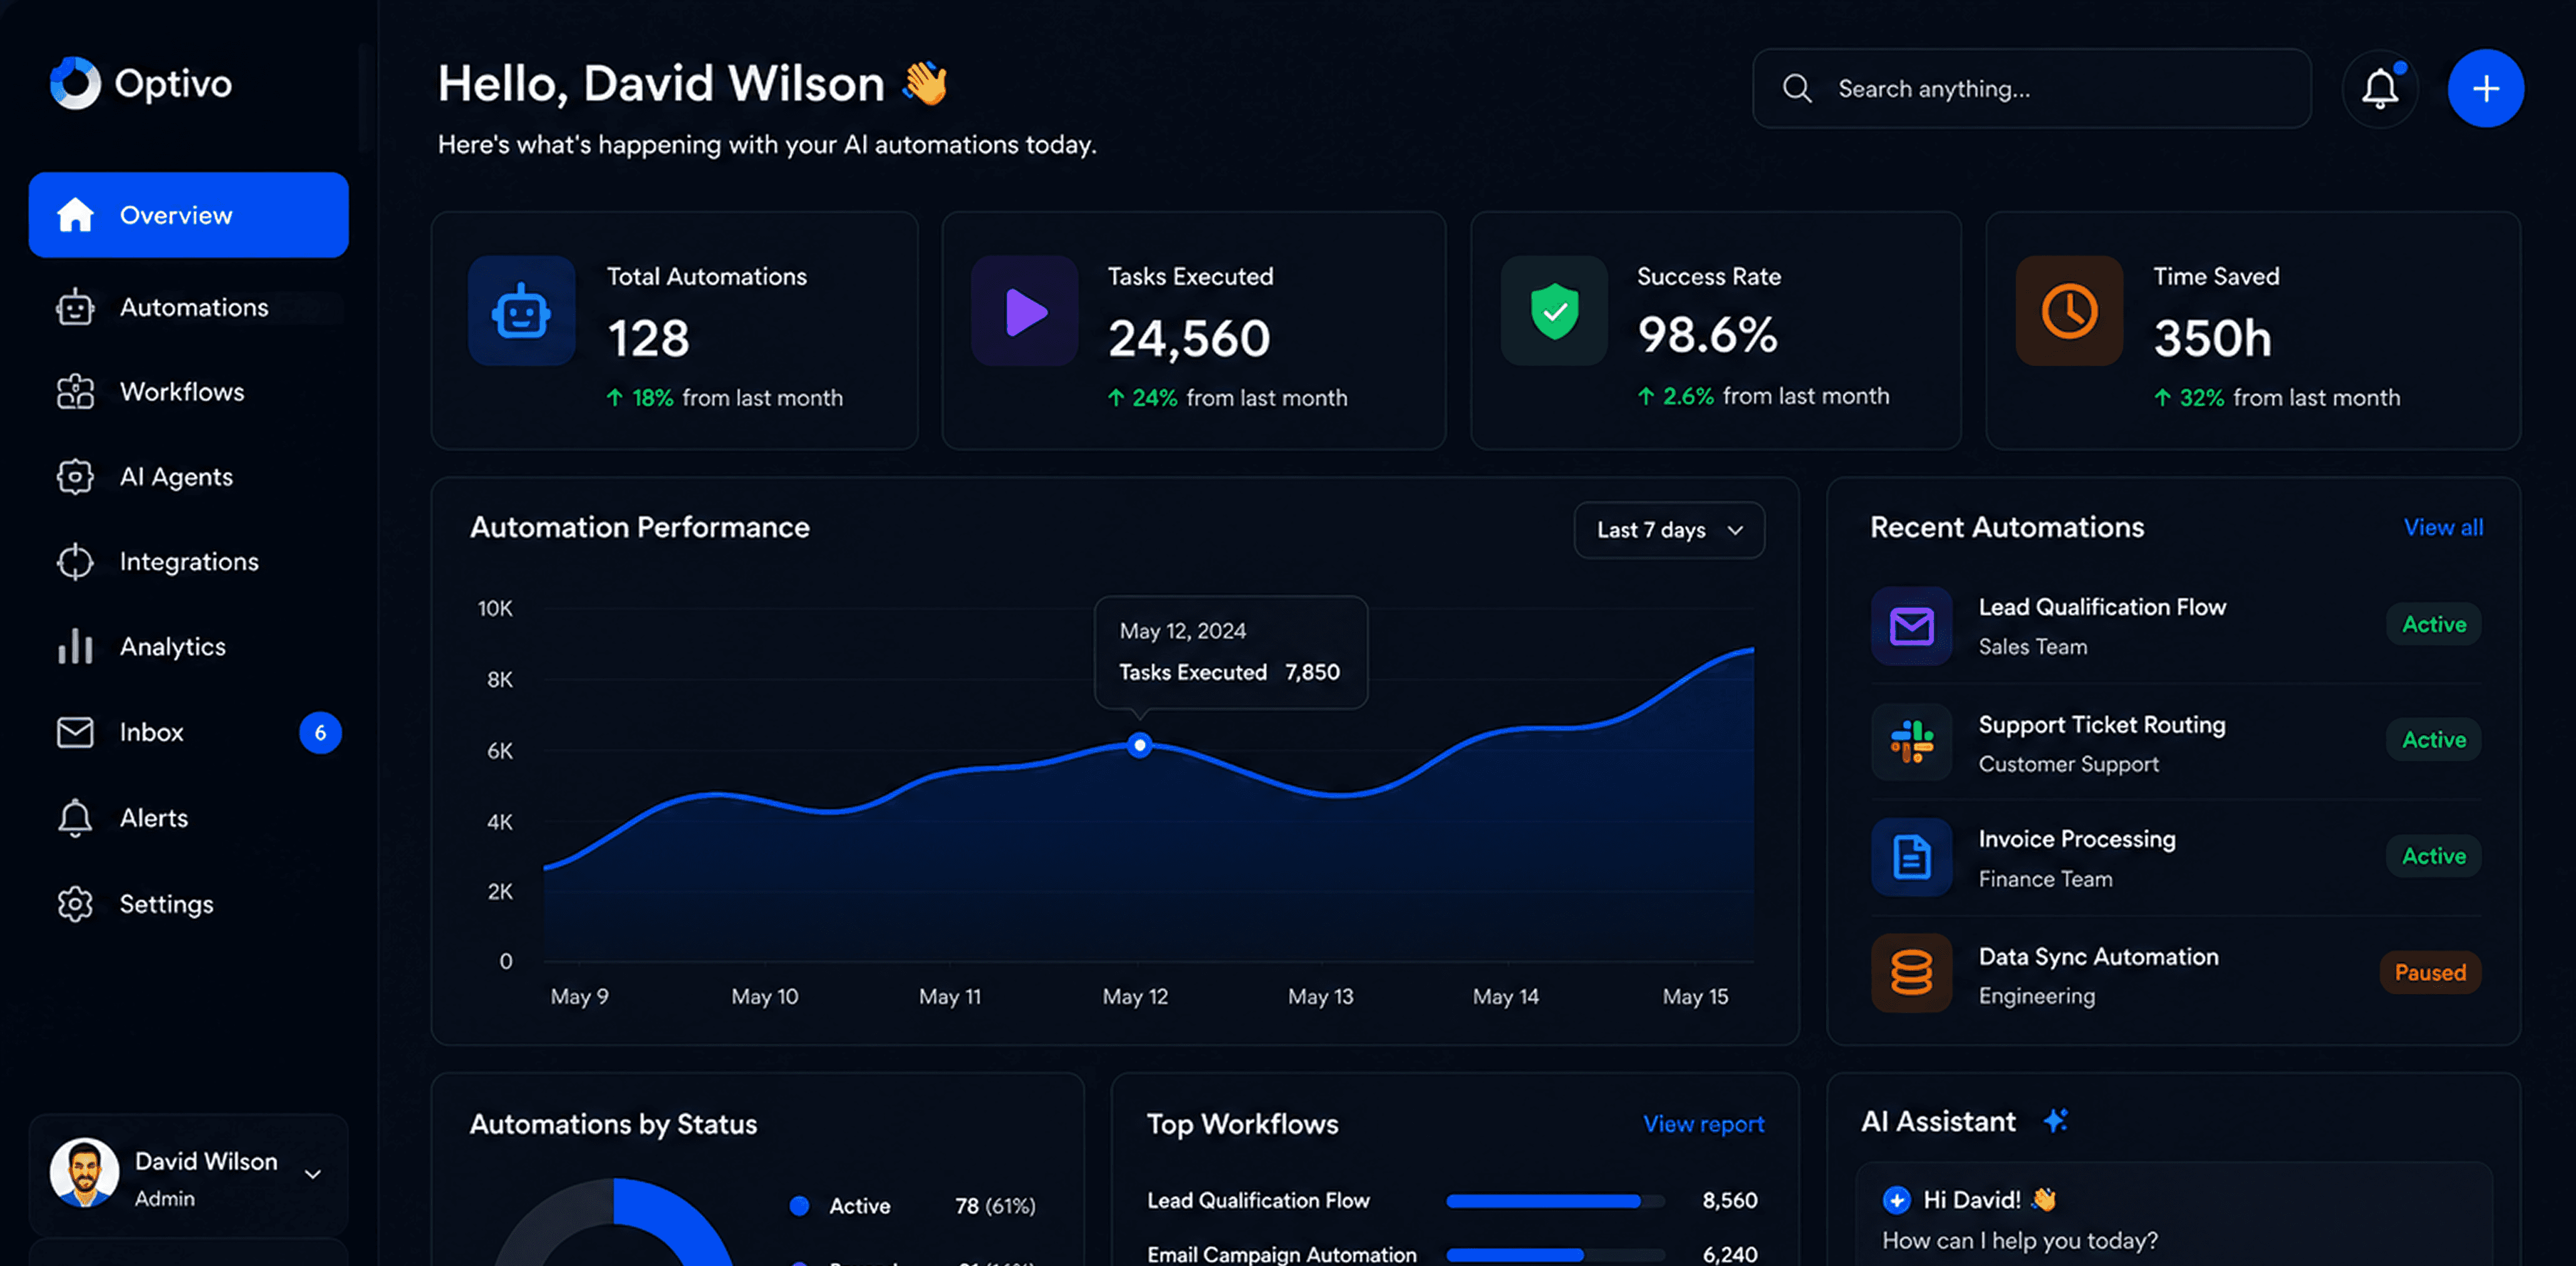2576x1266 pixels.
Task: Click the notification bell icon
Action: click(2380, 88)
